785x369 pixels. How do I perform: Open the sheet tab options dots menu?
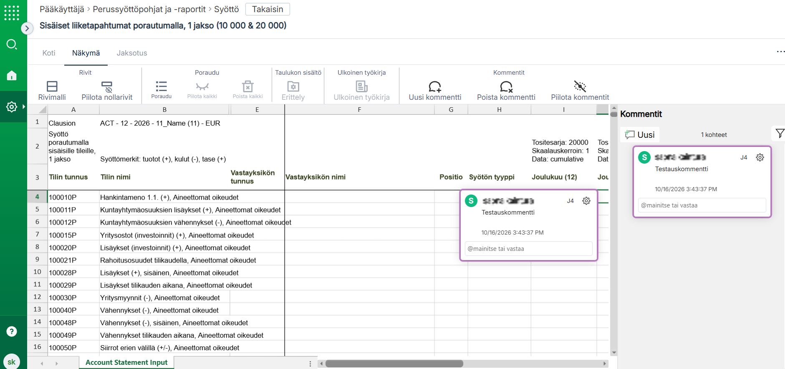310,364
